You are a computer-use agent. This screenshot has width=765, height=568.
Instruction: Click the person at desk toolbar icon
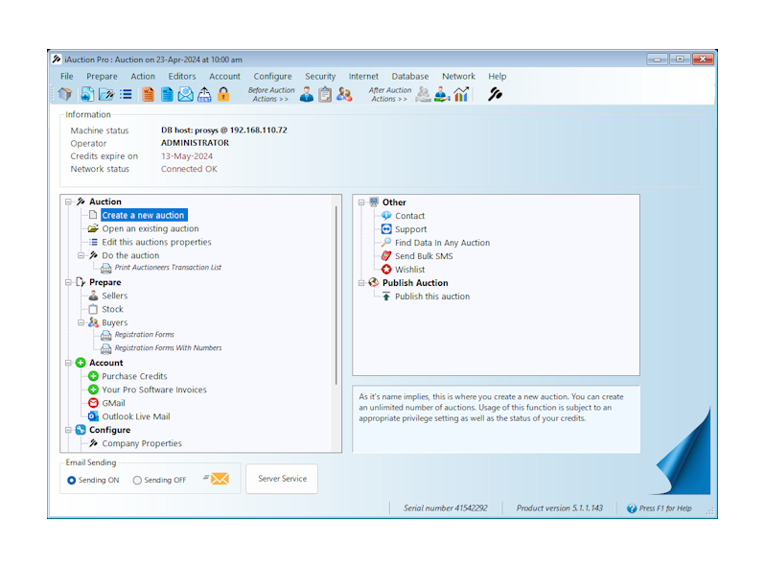442,94
